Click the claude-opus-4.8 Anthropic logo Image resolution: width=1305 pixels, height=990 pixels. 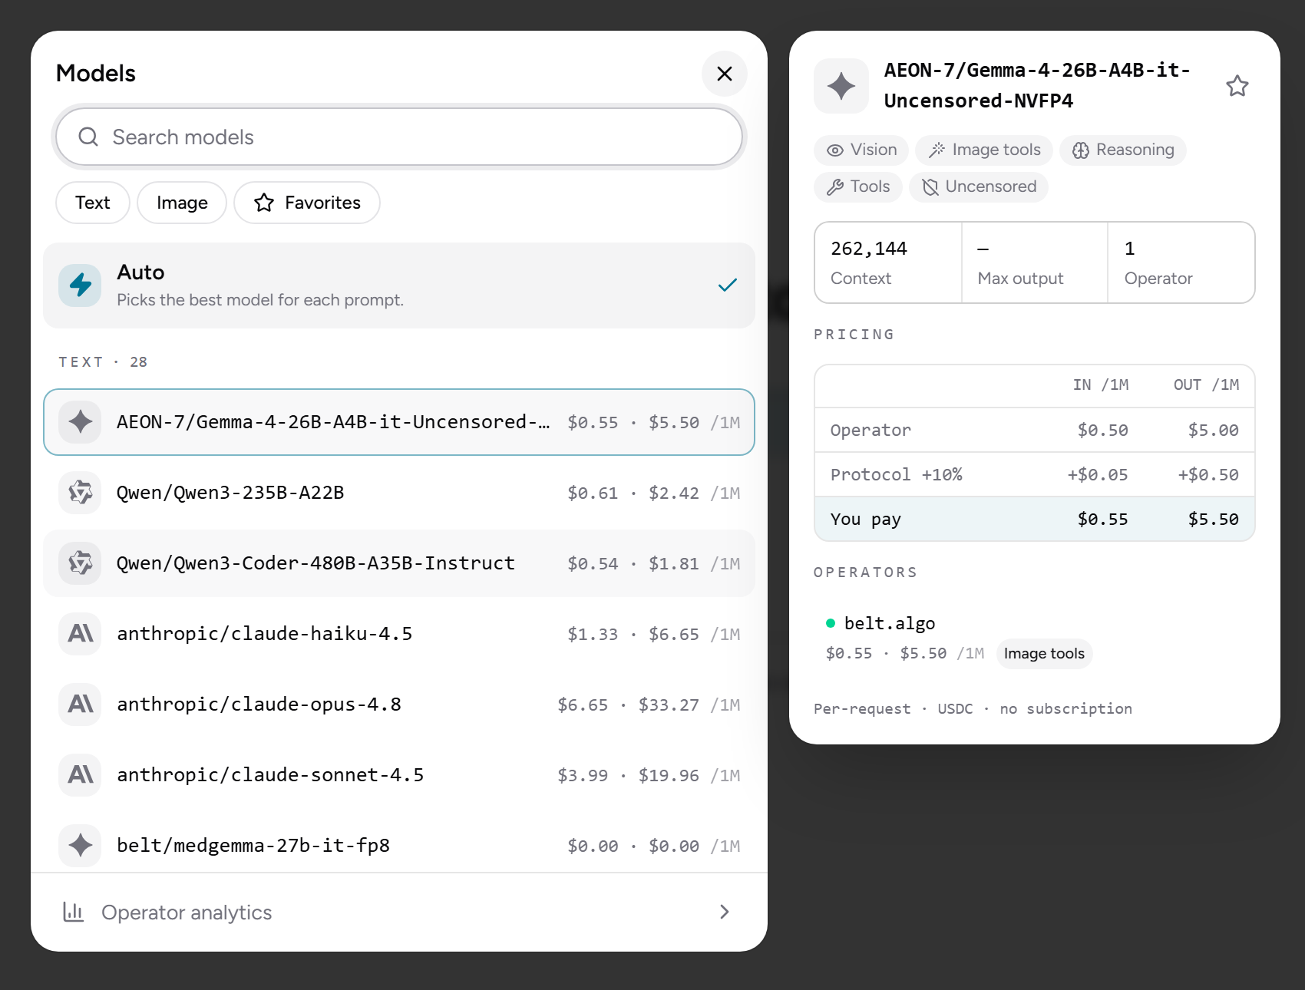click(x=80, y=705)
